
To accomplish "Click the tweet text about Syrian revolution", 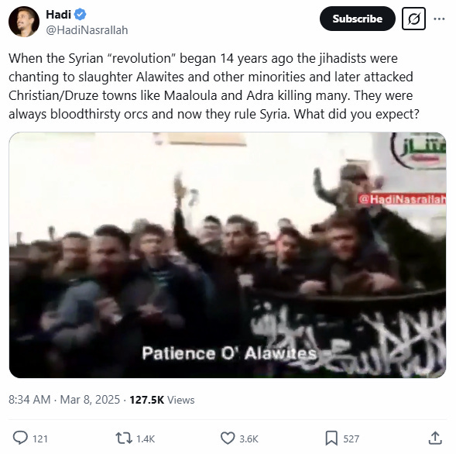I will 214,86.
